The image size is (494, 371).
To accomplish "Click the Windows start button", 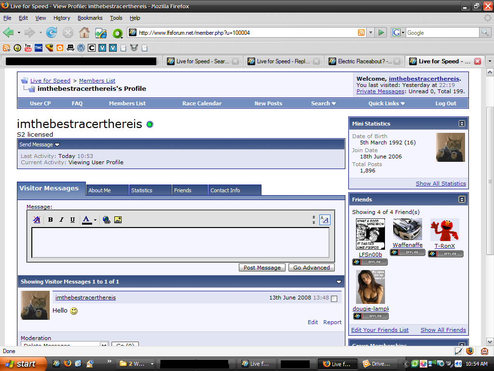I will [x=23, y=364].
